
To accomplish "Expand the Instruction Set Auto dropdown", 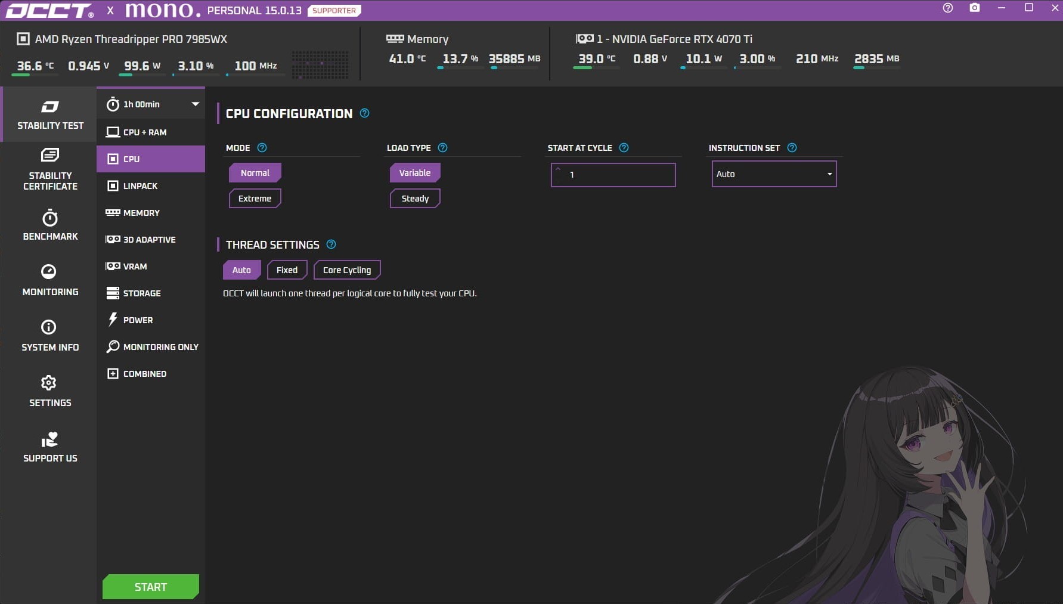I will (774, 174).
